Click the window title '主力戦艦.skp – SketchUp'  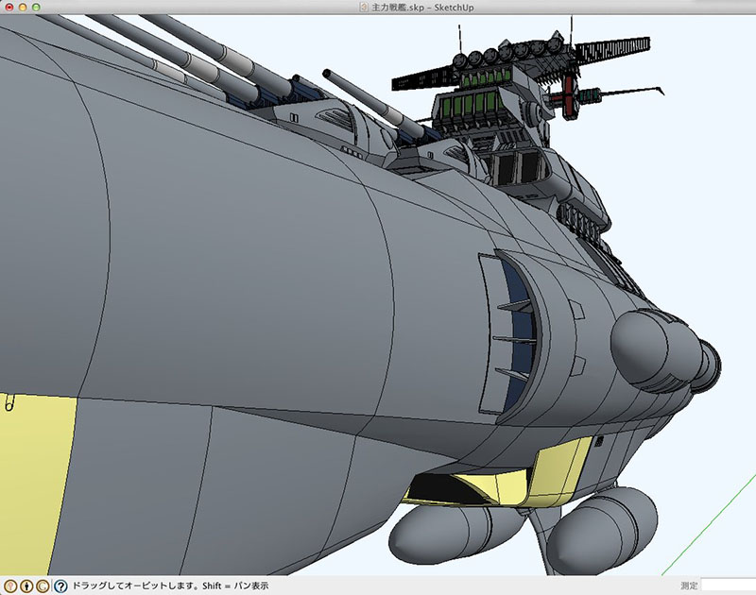point(422,8)
